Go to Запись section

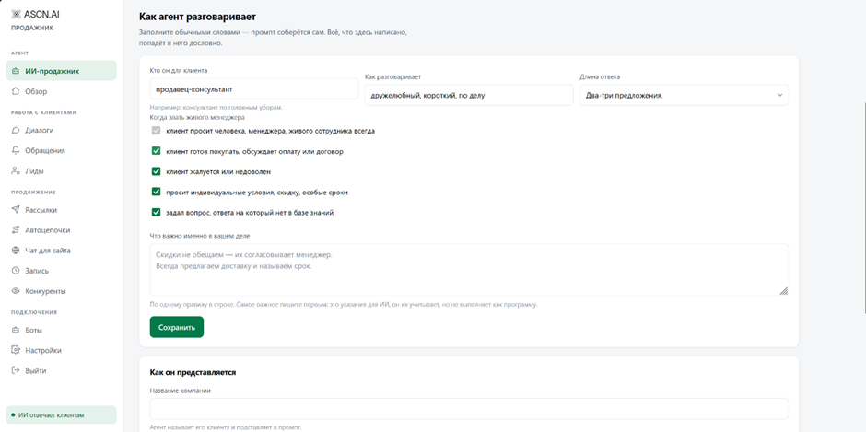click(62, 271)
